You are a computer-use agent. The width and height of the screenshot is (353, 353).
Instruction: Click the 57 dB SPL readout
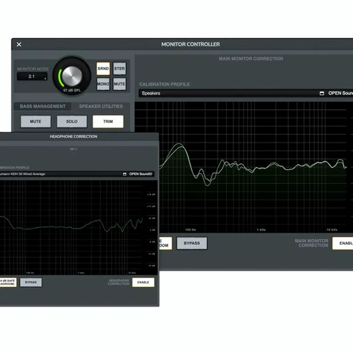[x=72, y=90]
